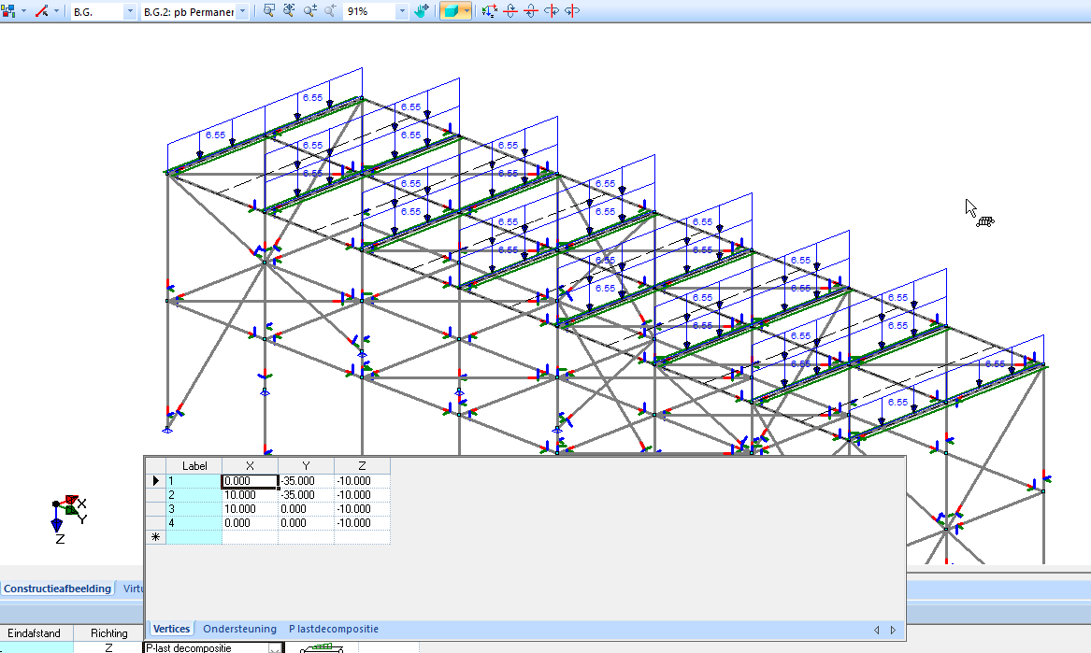The width and height of the screenshot is (1091, 653).
Task: Click the last red rotate icon
Action: (x=572, y=11)
